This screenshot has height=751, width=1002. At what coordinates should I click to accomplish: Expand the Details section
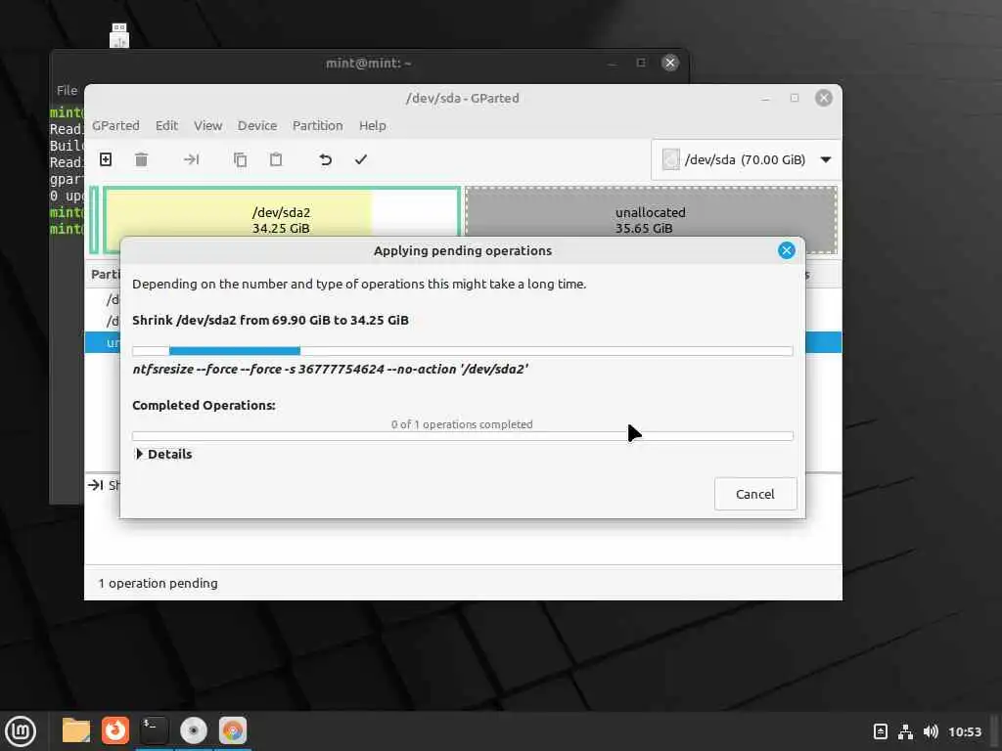[164, 454]
